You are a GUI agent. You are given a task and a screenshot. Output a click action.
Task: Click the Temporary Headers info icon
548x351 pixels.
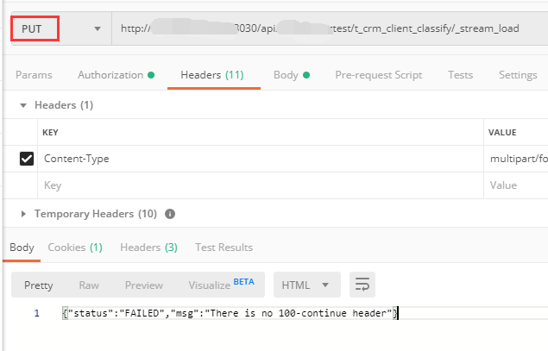[x=170, y=214]
